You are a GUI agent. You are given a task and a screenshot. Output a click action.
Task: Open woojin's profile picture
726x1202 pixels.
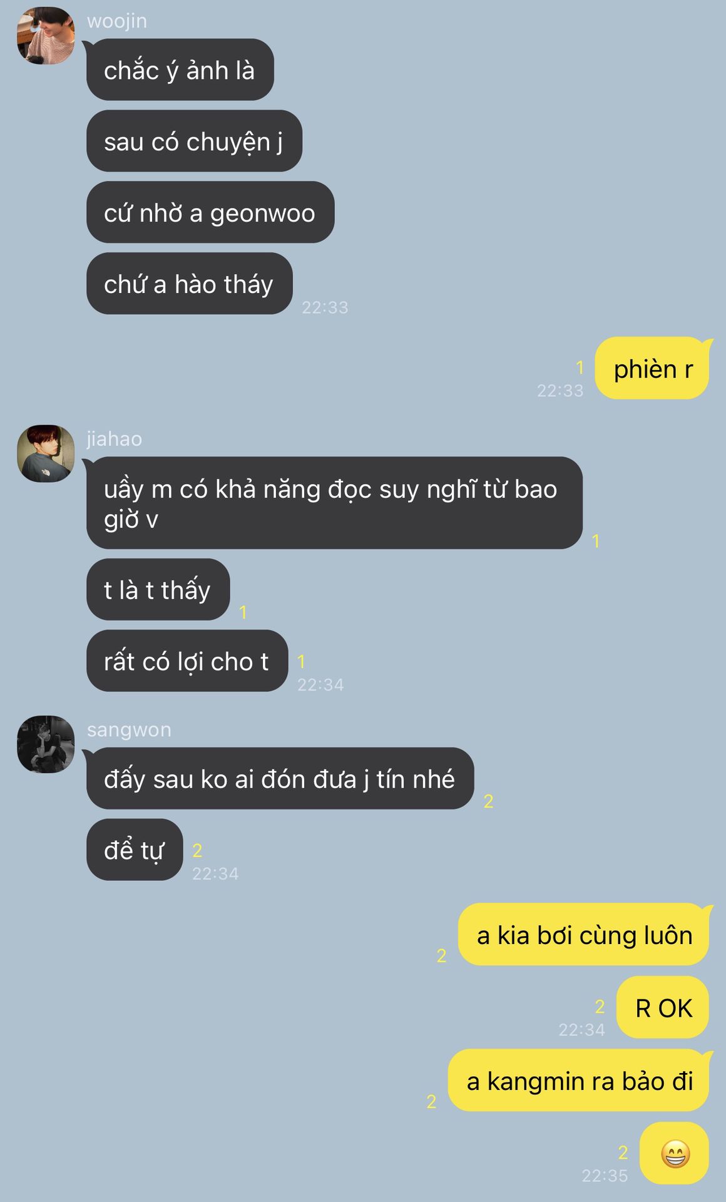[x=46, y=36]
